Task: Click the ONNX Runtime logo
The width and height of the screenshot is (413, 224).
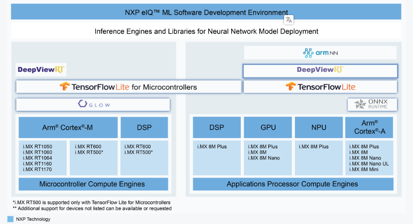Action: [x=371, y=104]
